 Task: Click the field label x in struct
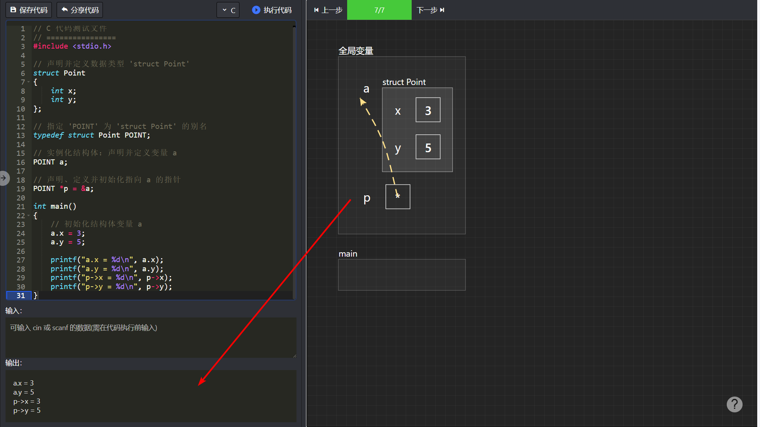click(x=398, y=111)
